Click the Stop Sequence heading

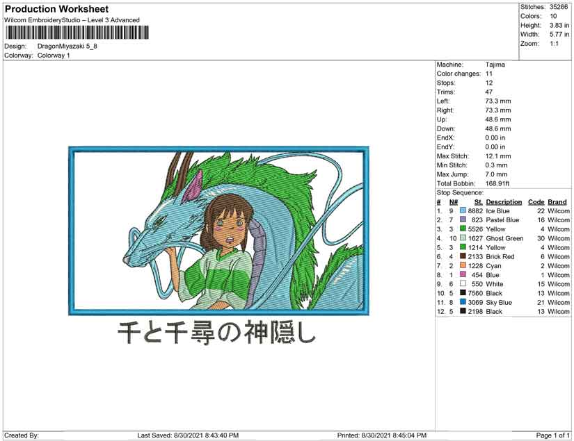point(460,192)
